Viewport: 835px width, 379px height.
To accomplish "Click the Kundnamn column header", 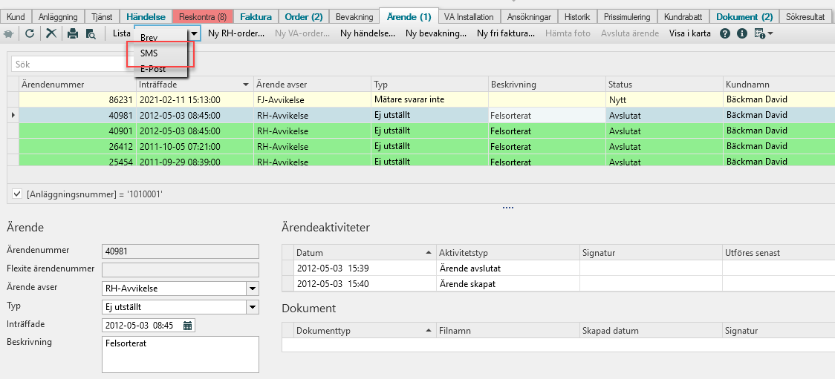I will click(779, 85).
